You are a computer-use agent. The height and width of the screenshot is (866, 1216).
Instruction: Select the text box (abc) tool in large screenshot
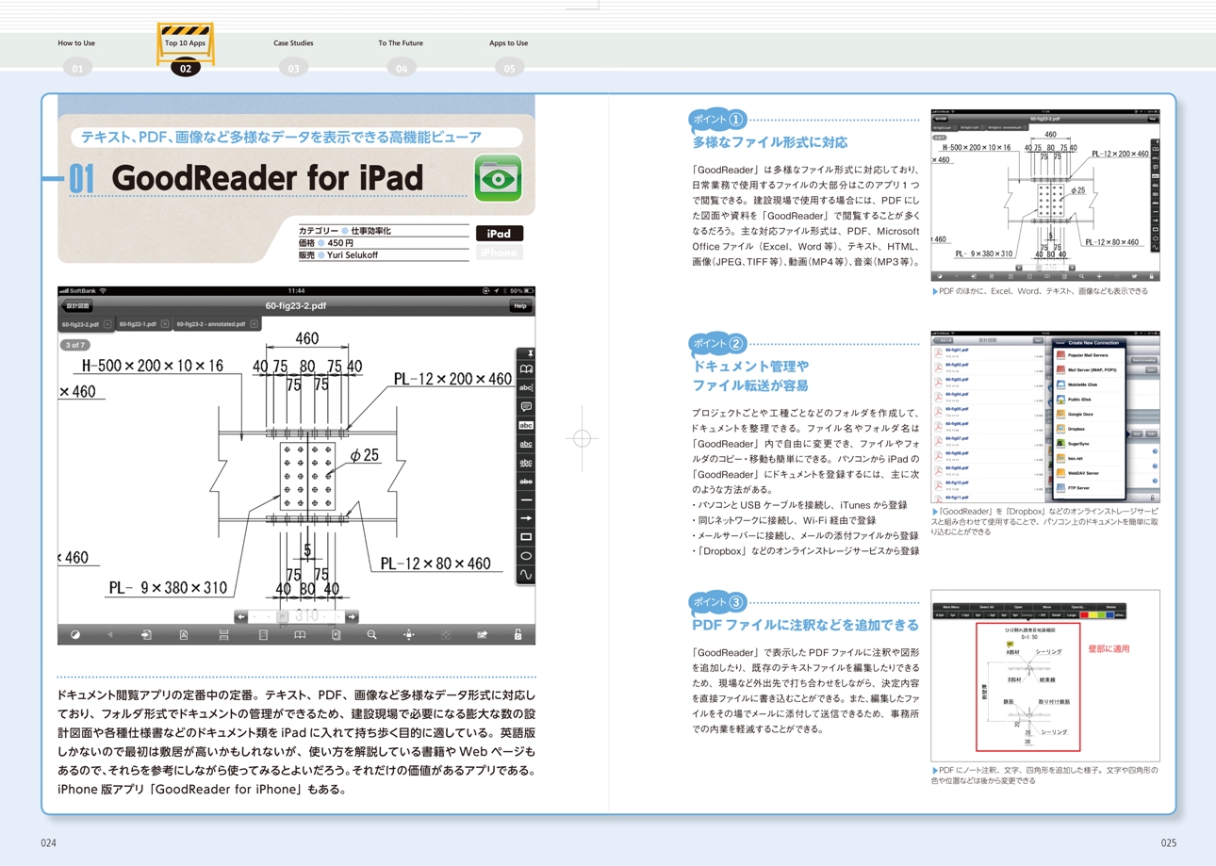[526, 388]
